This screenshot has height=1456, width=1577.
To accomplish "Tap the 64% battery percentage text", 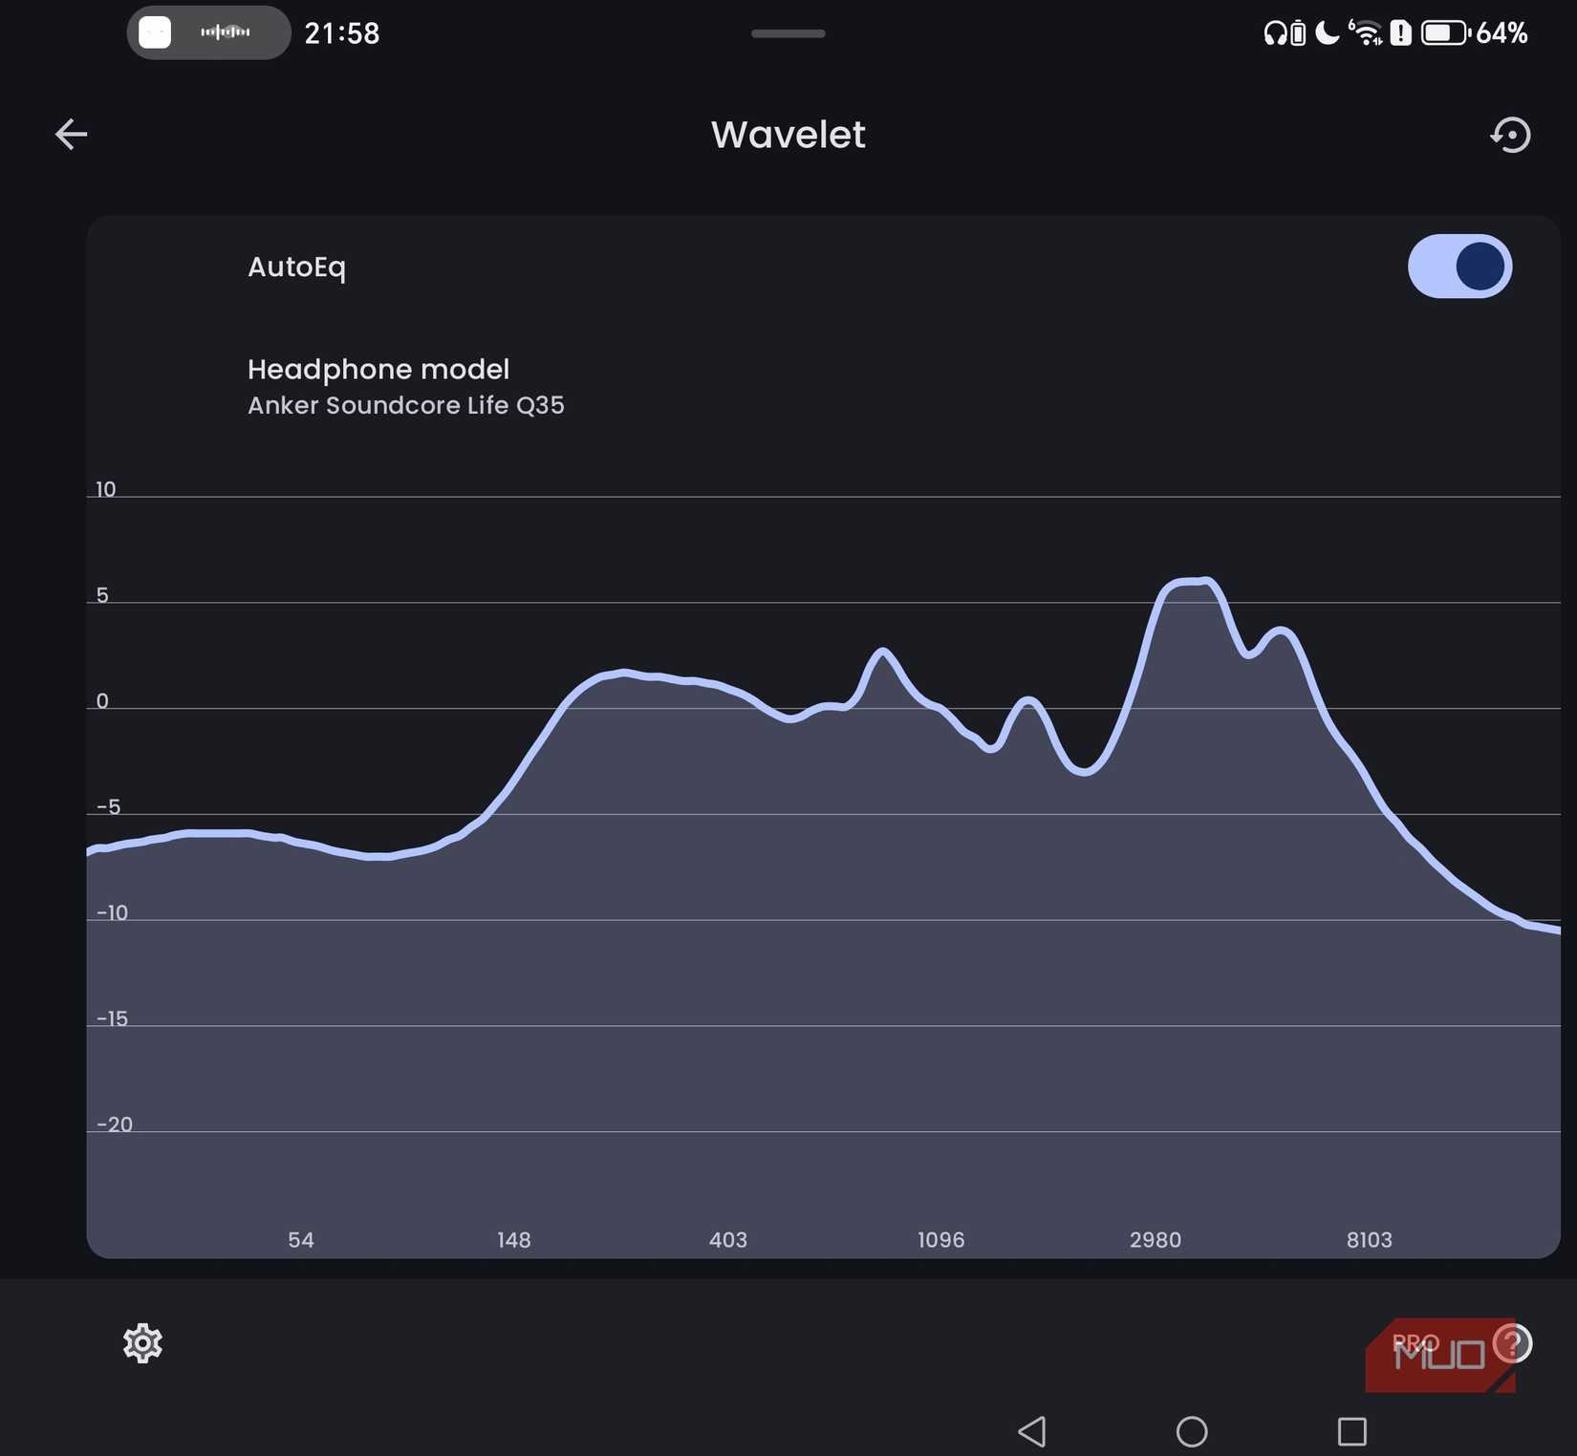I will (1502, 32).
